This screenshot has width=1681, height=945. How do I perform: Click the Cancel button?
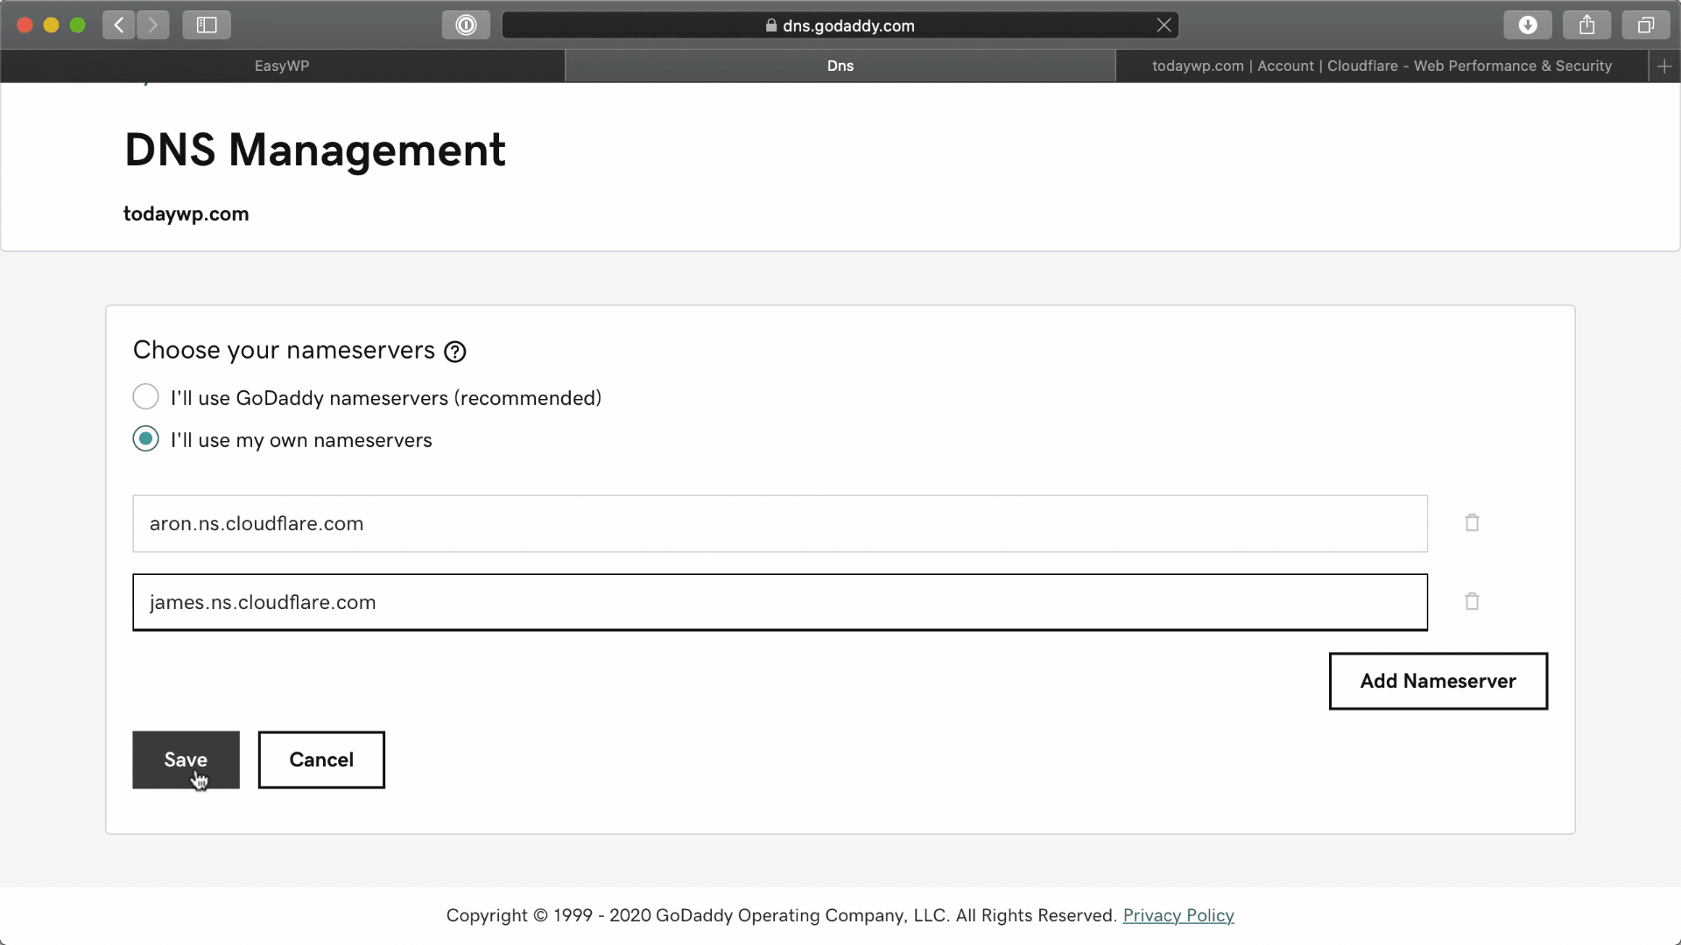click(321, 759)
